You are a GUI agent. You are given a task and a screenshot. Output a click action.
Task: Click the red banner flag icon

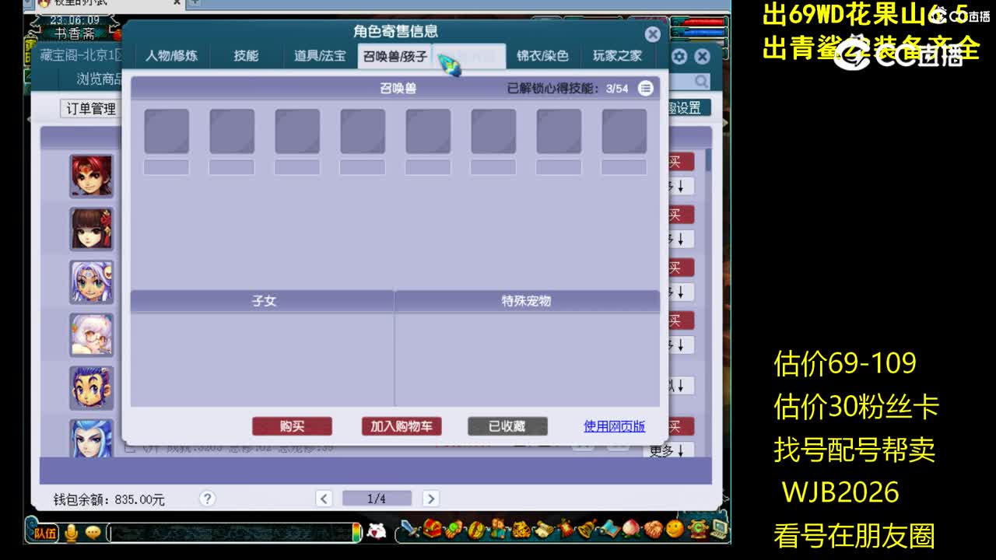coord(566,528)
